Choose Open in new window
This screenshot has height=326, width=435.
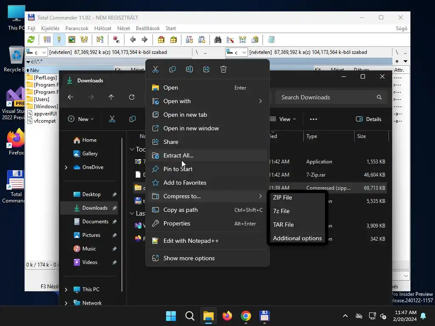(207, 128)
